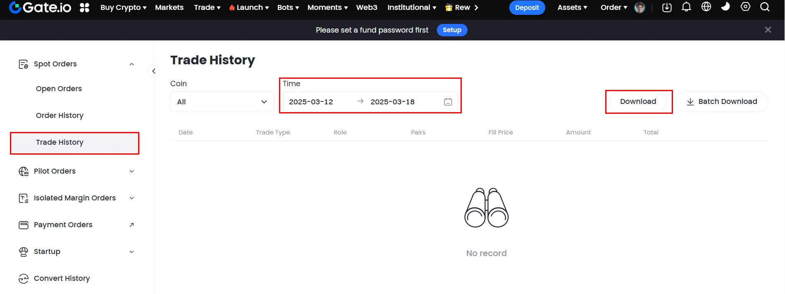Open the four-dot apps grid menu
Screen dimensions: 785x294
pos(84,7)
